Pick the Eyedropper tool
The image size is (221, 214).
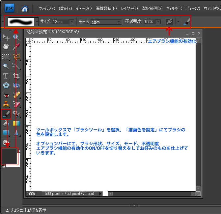coord(16,47)
